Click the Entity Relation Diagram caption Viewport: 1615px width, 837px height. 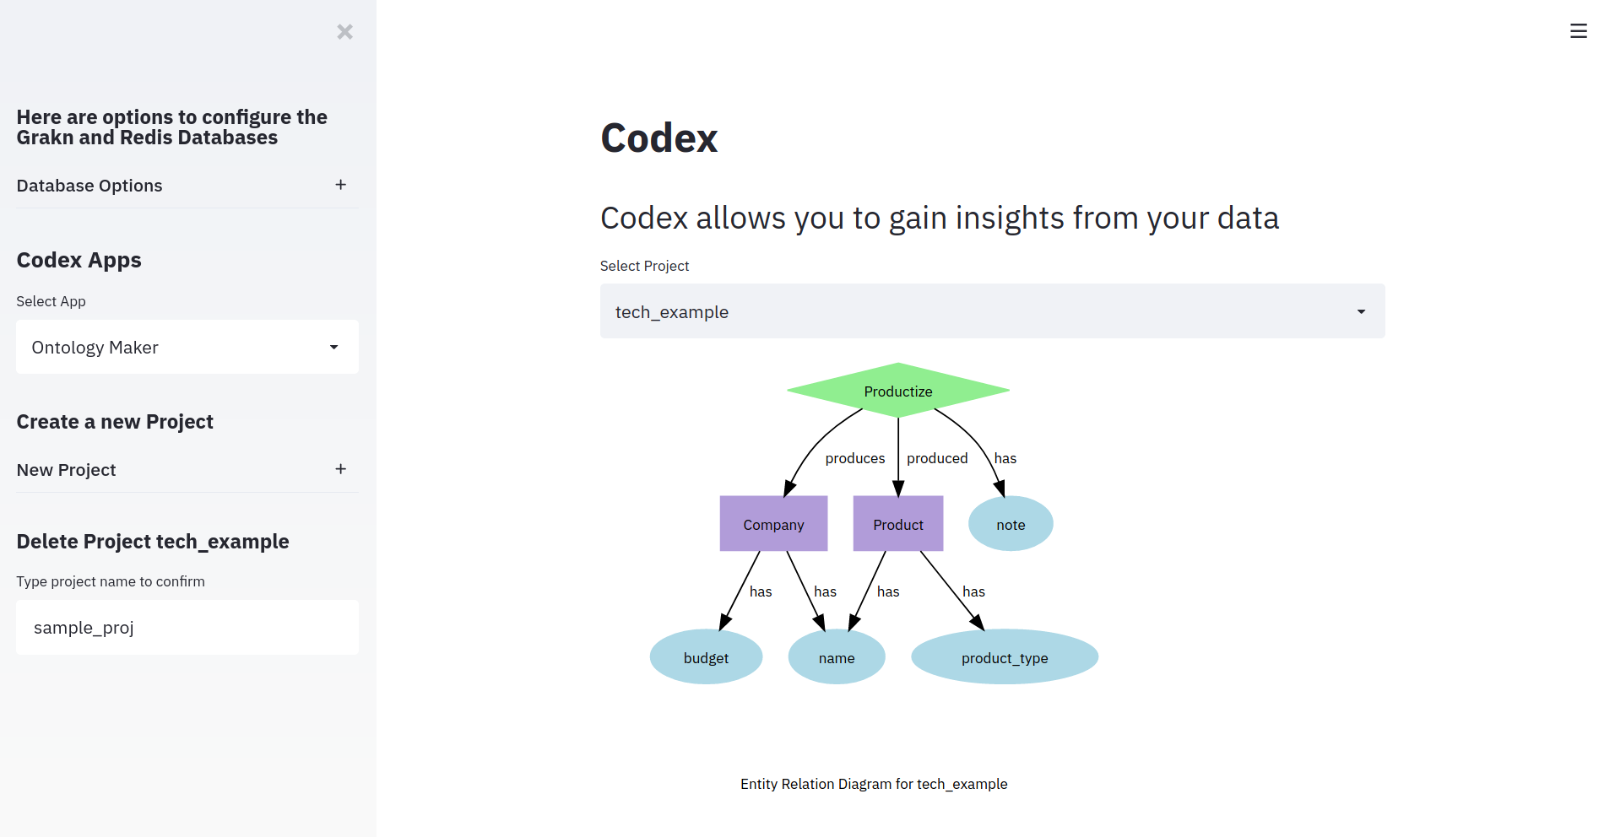[x=873, y=784]
